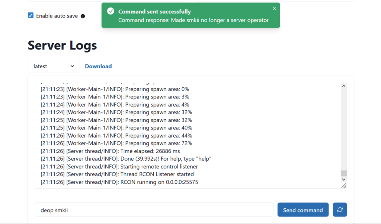This screenshot has width=381, height=224.
Task: Click the server log scrollbar thumb
Action: pos(343,173)
